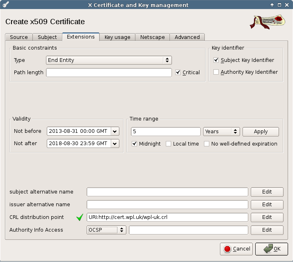Uncheck the Subject Key Identifier checkbox

(216, 60)
